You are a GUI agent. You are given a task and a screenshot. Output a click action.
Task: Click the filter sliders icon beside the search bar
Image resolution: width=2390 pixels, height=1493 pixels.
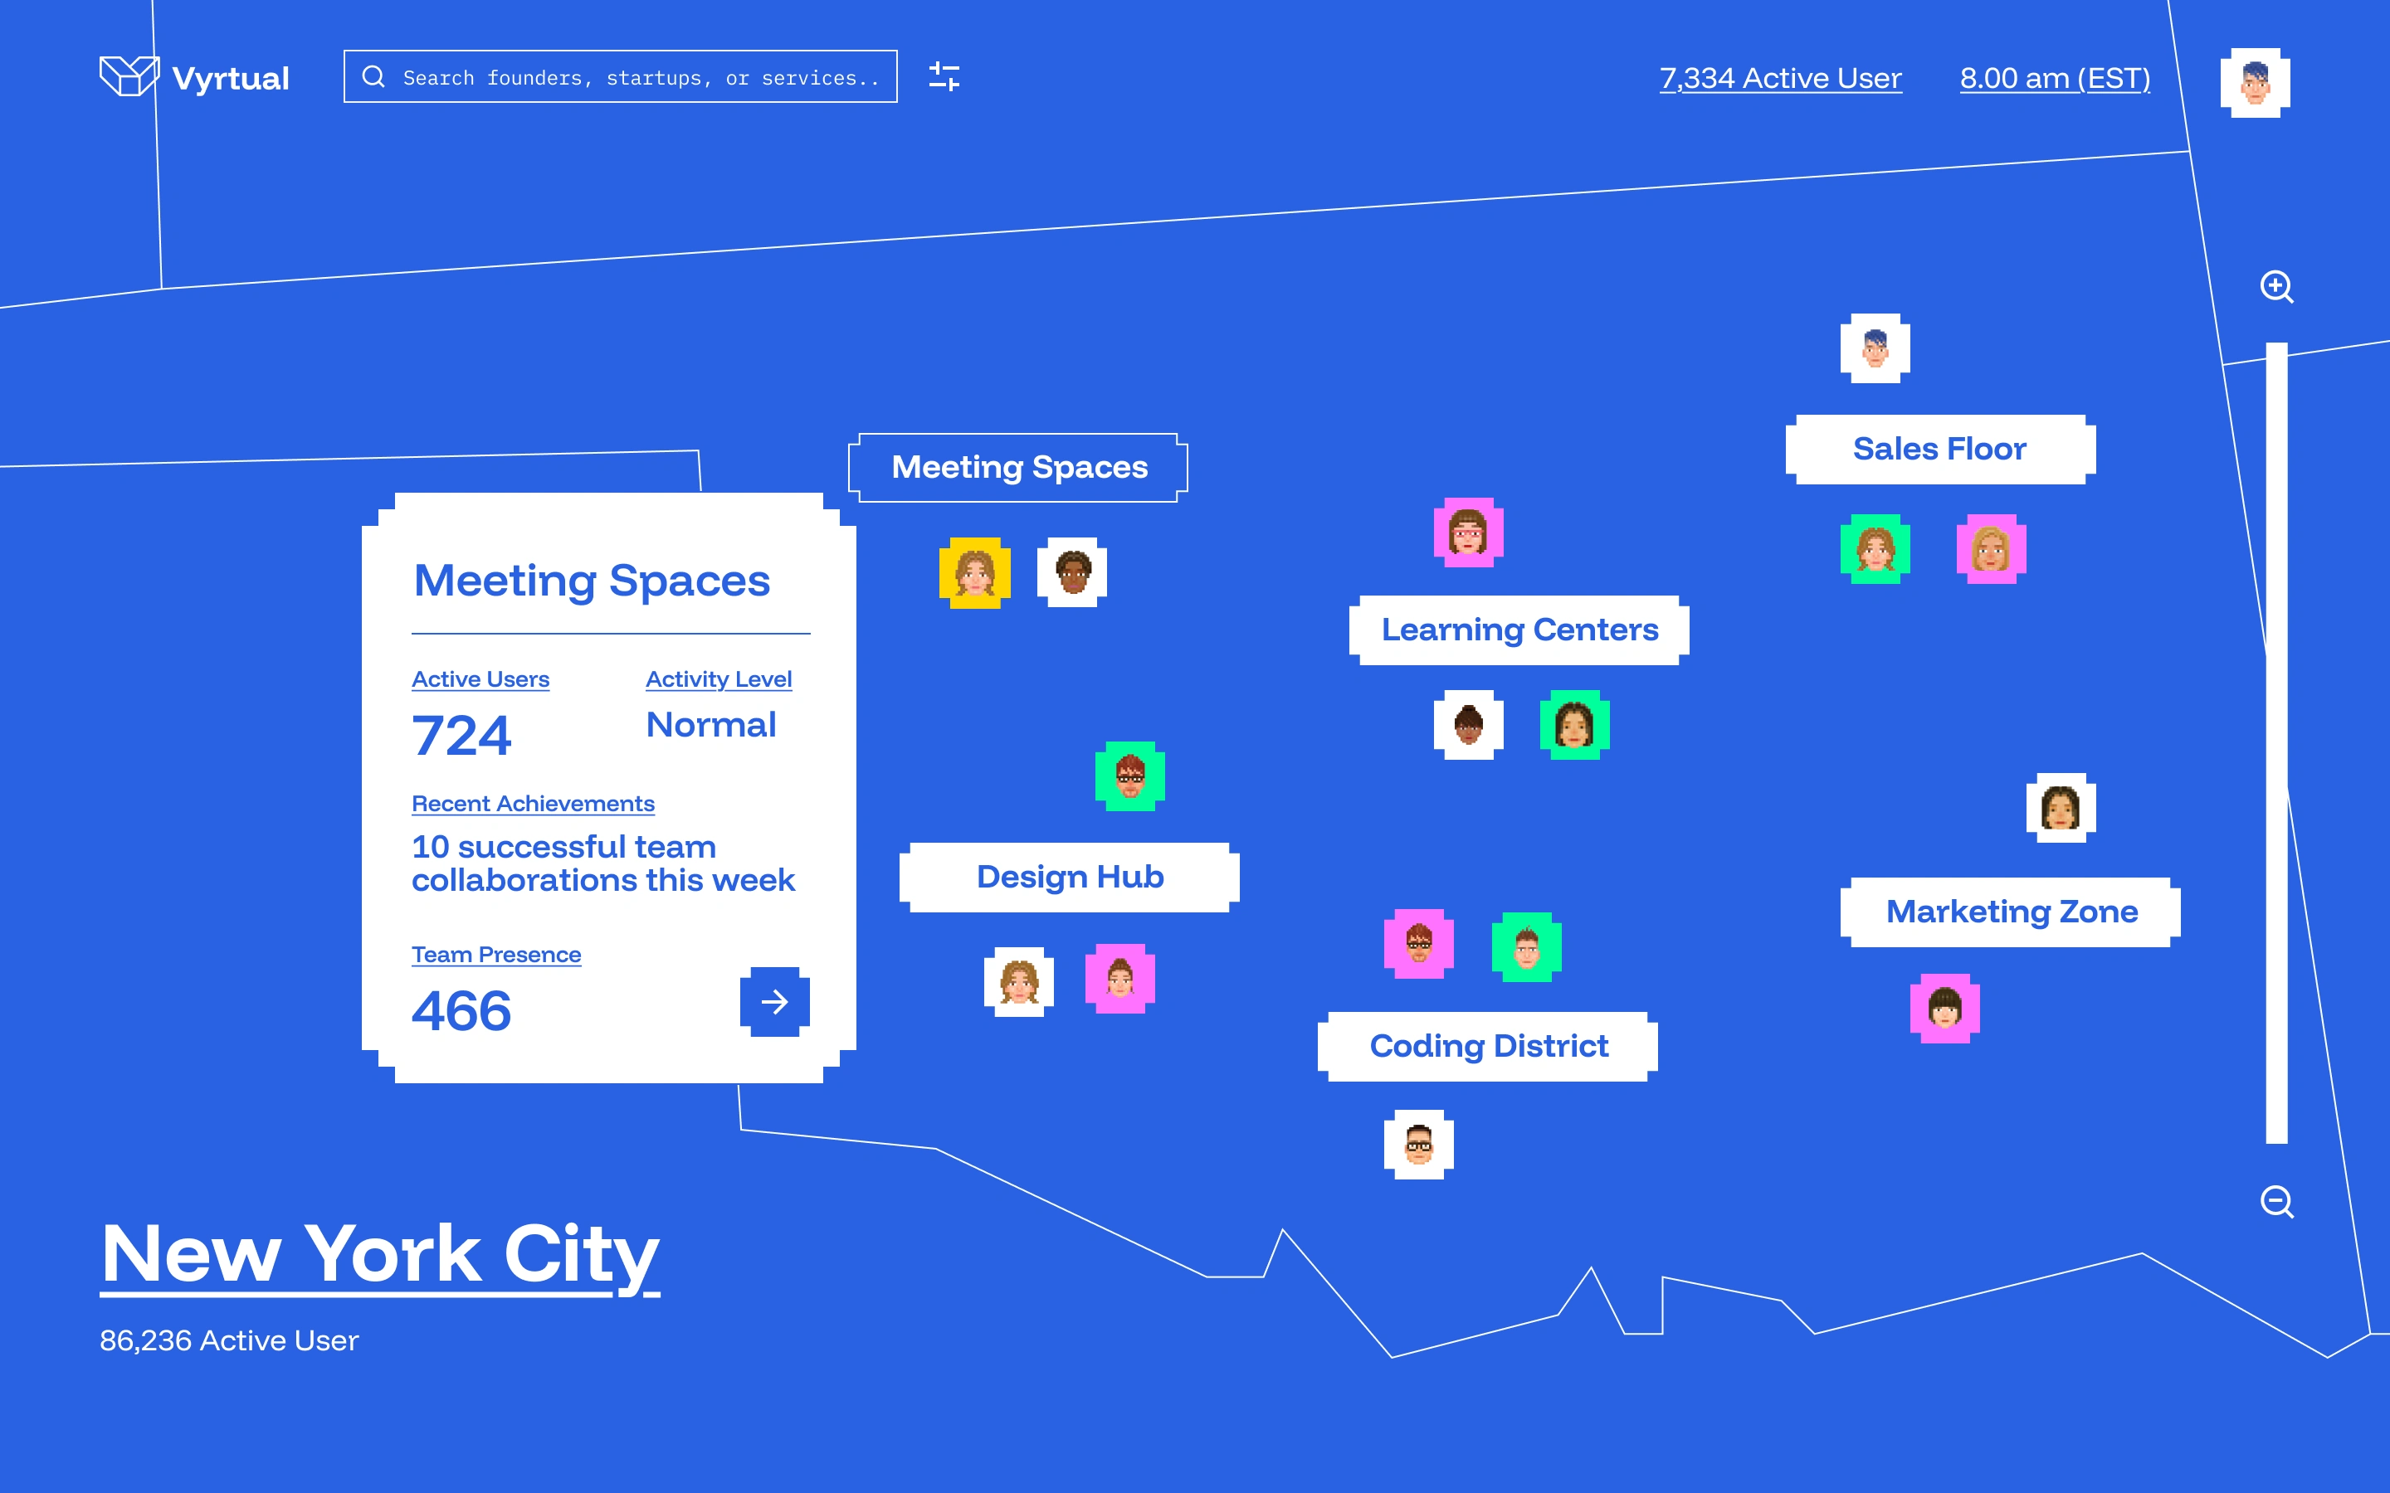[944, 76]
